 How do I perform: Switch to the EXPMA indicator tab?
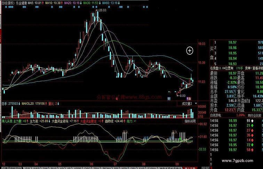click(152, 168)
